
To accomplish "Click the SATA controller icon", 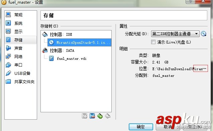I will (x=45, y=50).
